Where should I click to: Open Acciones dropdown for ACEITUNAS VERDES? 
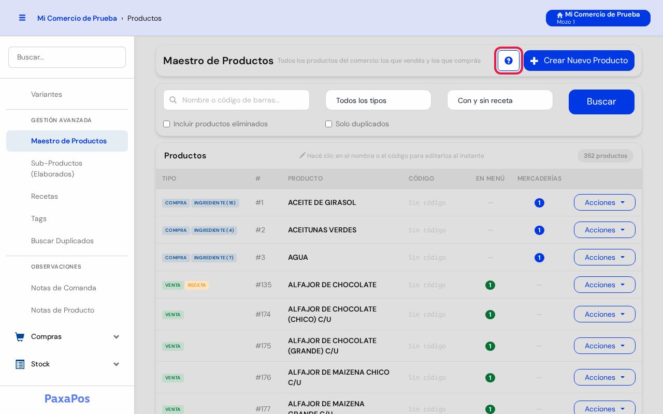604,230
